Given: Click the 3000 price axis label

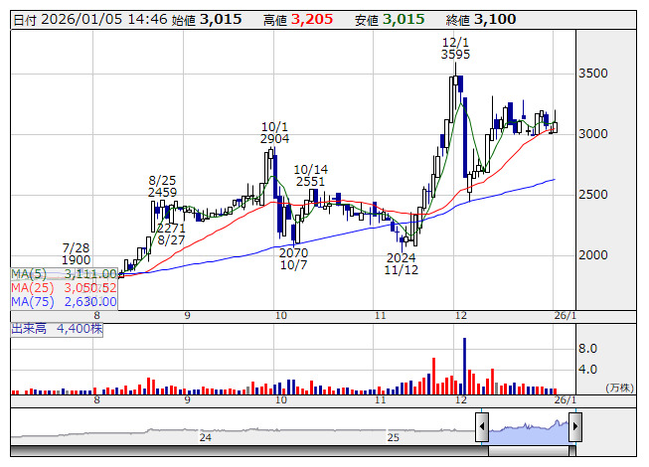Looking at the screenshot, I should coord(593,134).
